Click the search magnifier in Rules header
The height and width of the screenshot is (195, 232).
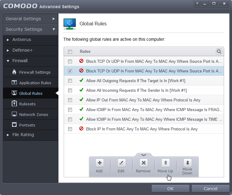tap(219, 52)
